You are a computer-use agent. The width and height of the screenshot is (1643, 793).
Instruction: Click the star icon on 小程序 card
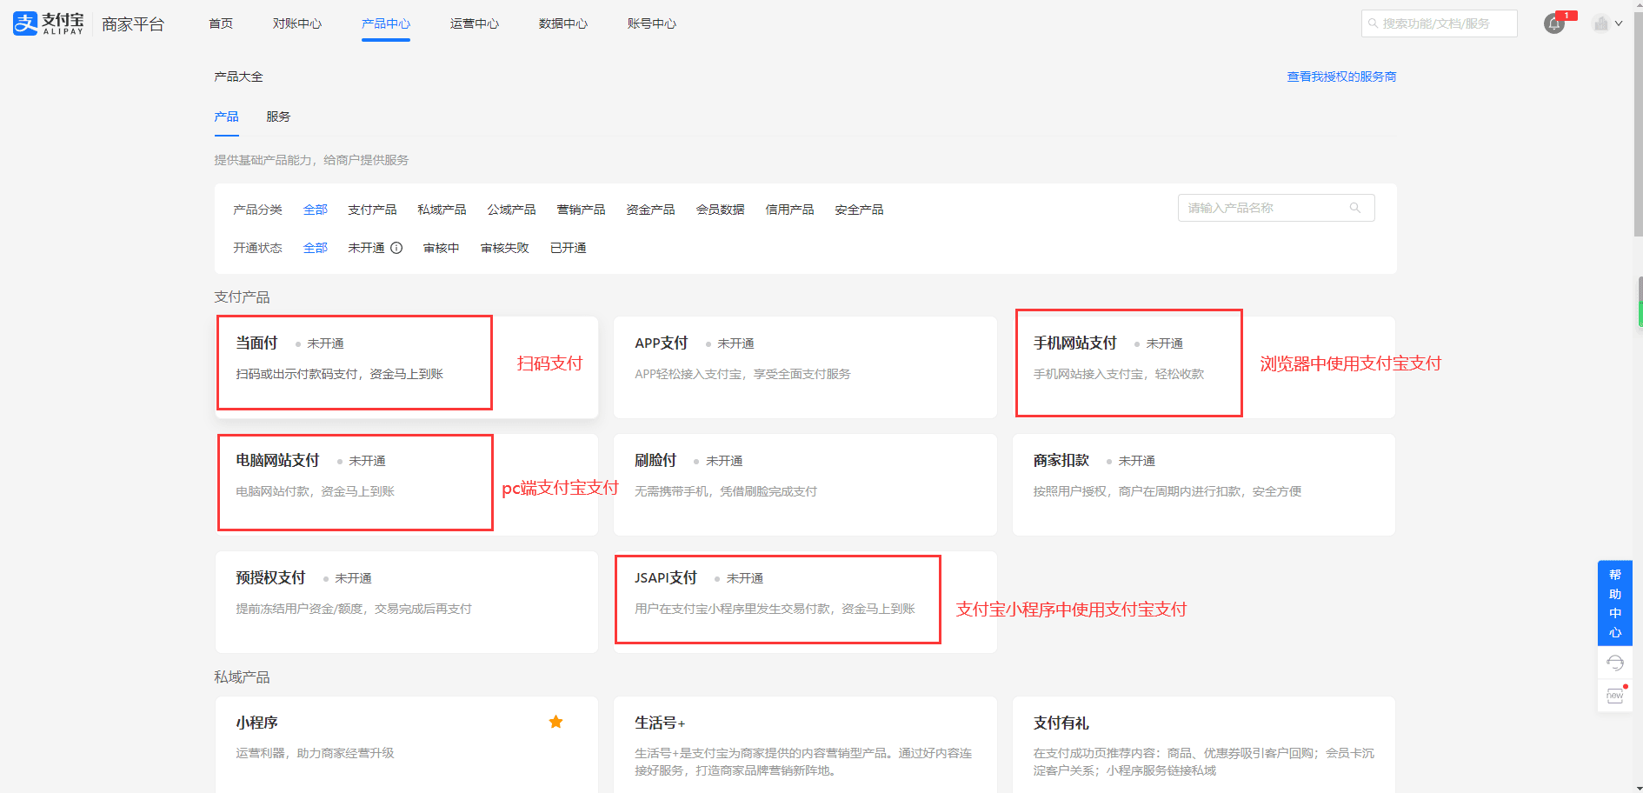[555, 722]
